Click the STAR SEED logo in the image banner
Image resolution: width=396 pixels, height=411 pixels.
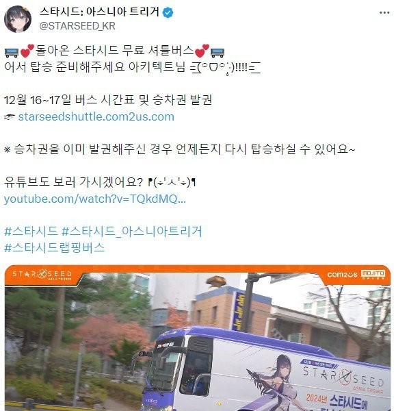[42, 275]
